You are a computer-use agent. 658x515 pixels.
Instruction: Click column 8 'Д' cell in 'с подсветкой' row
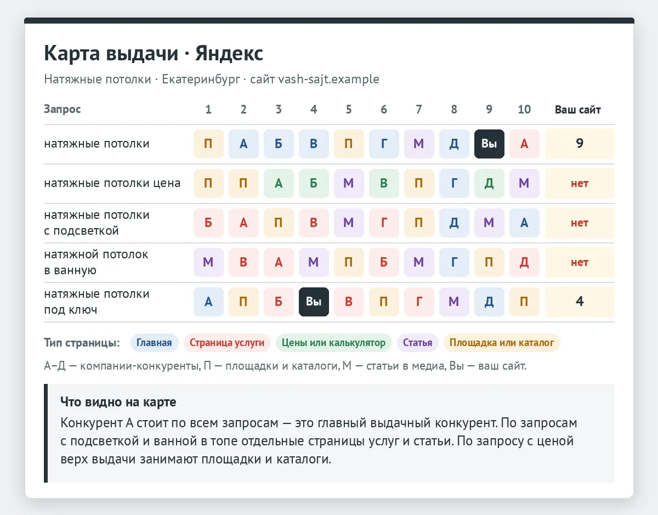coord(454,223)
